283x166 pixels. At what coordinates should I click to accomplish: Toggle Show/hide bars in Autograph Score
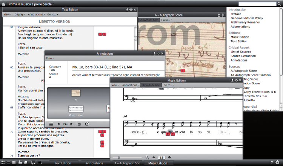tap(148, 20)
